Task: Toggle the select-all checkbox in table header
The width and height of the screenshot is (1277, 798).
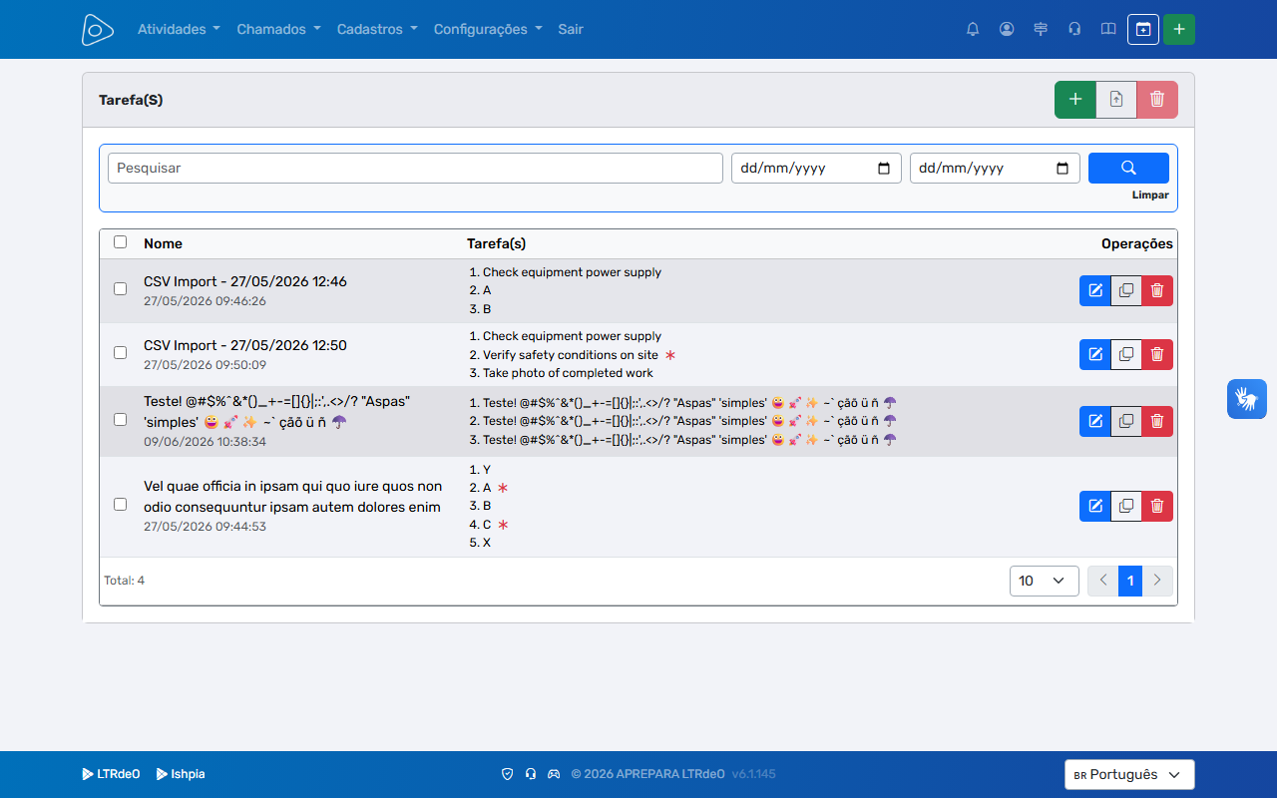Action: point(121,241)
